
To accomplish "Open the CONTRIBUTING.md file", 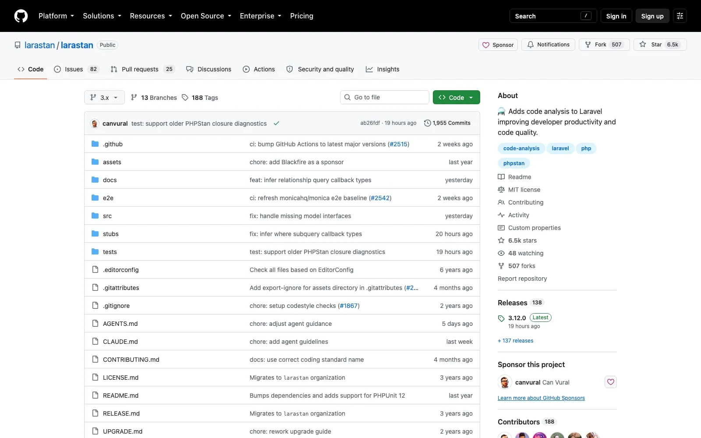I will [131, 360].
